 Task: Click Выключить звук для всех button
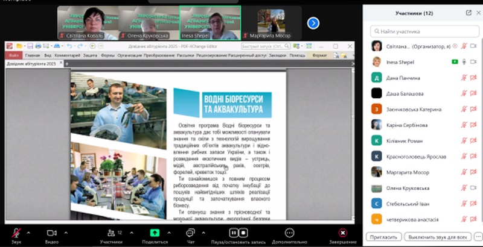tap(438, 237)
